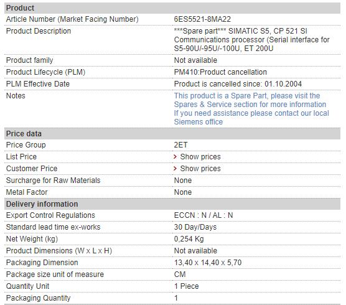Select packaging dimension '13,40 x 14,40 x 5,70'
346x305 pixels.
(x=208, y=263)
